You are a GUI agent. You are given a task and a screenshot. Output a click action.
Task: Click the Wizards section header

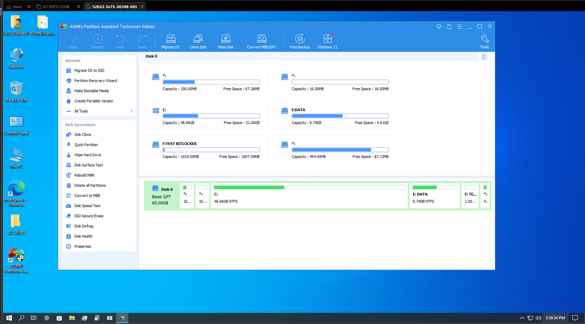point(73,60)
